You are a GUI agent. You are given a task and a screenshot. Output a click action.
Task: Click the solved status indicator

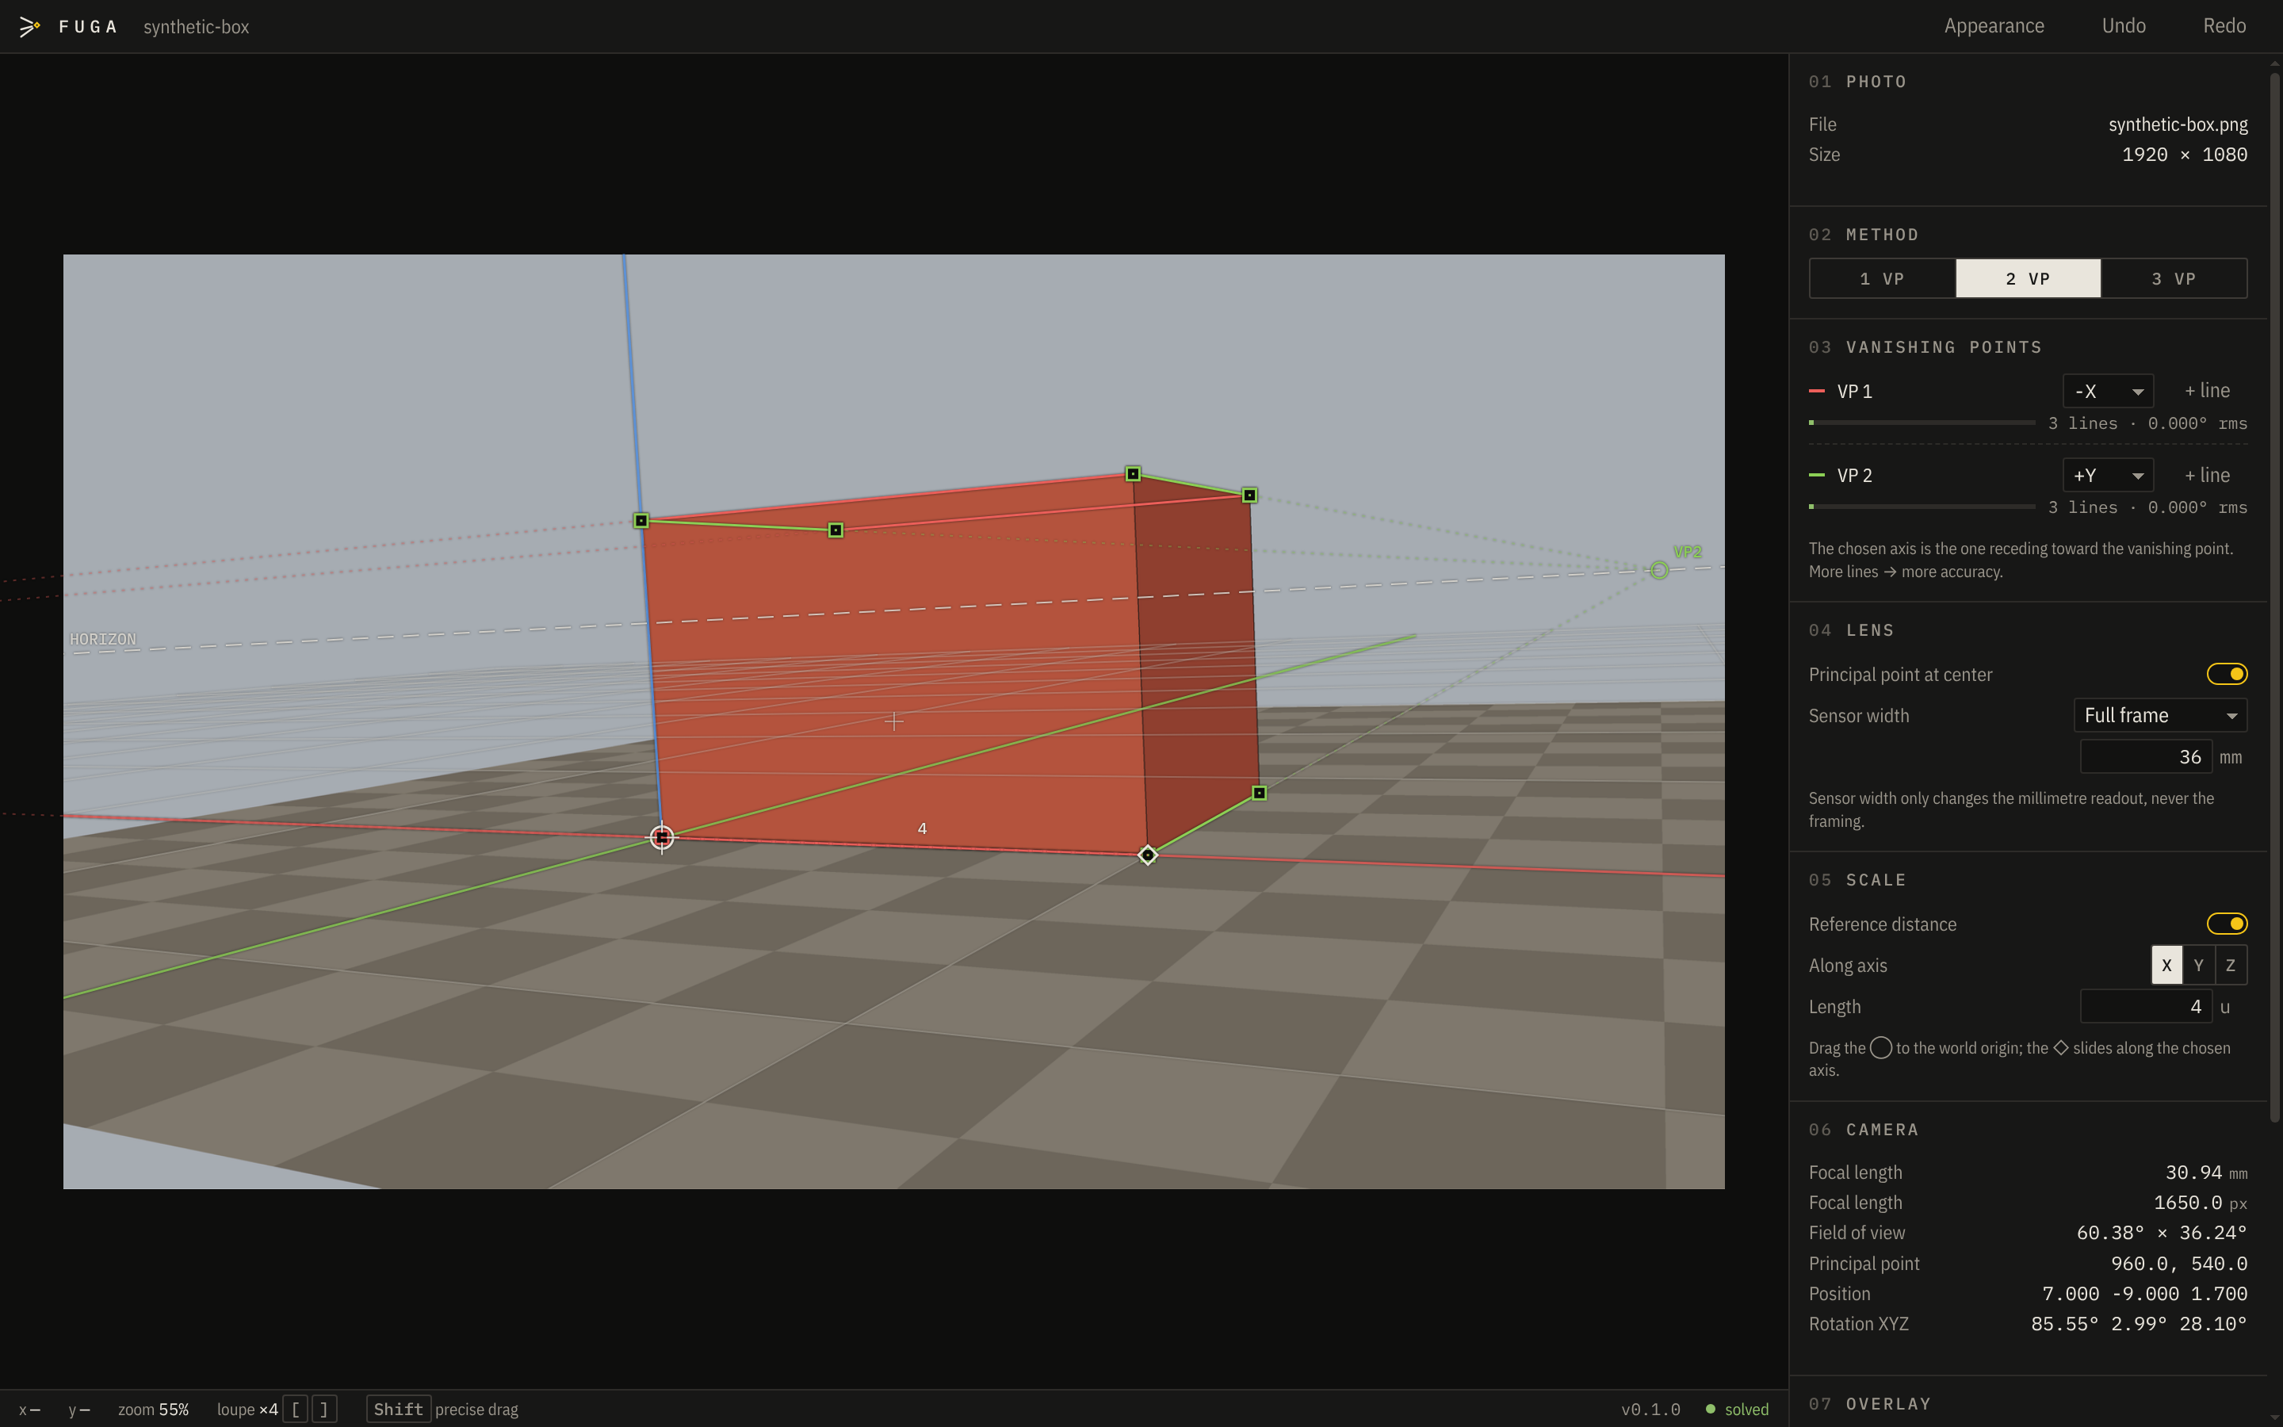pos(1738,1409)
